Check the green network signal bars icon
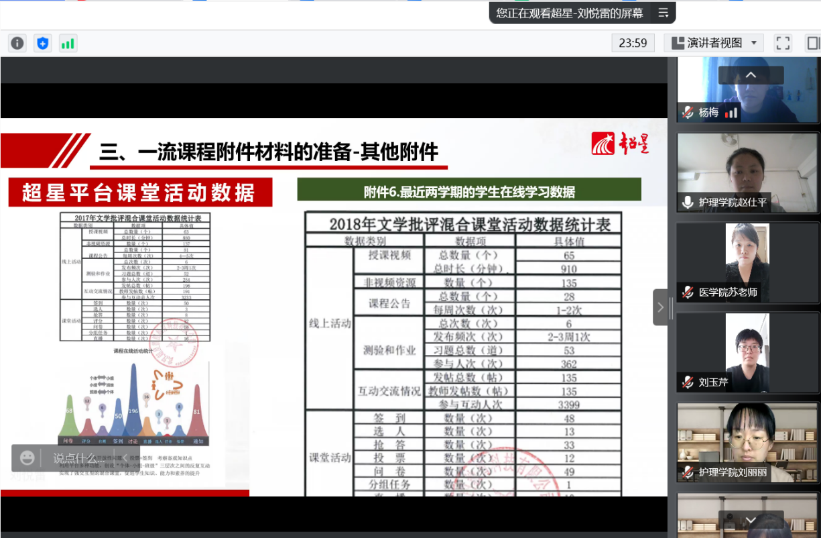The width and height of the screenshot is (821, 538). pos(68,44)
